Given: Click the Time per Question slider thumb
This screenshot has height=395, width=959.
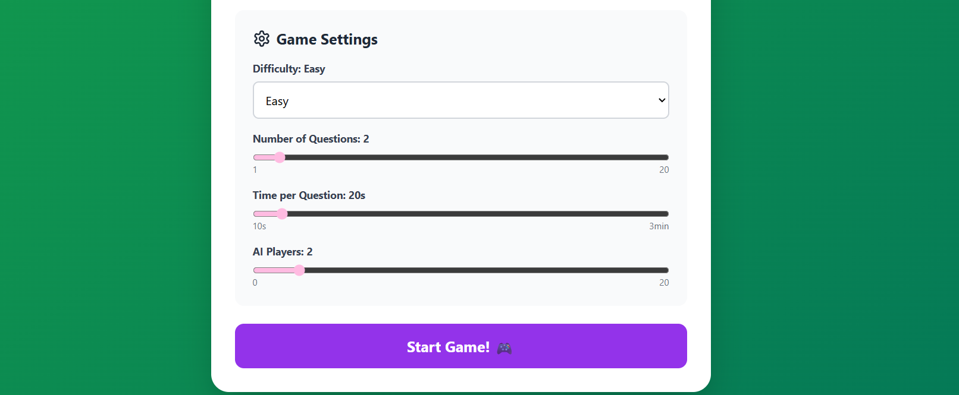Looking at the screenshot, I should (x=282, y=214).
